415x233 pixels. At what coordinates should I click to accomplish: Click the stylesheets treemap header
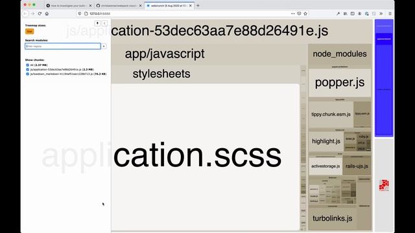coord(161,74)
